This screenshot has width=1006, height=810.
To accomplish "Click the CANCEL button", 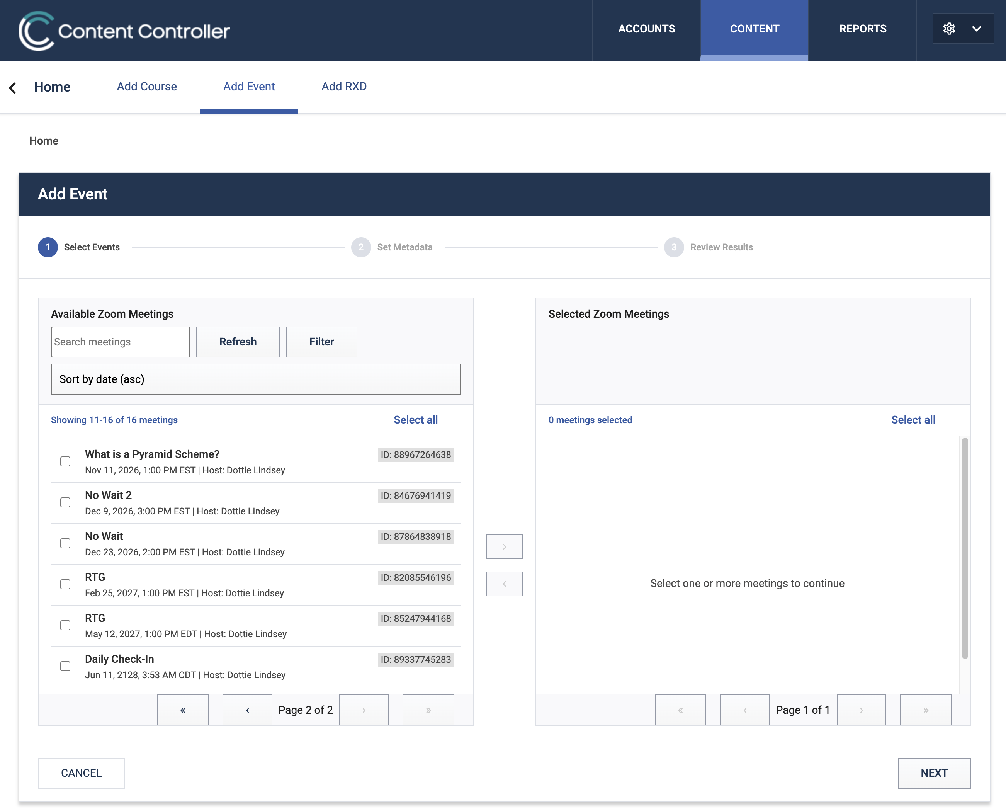I will pos(81,773).
